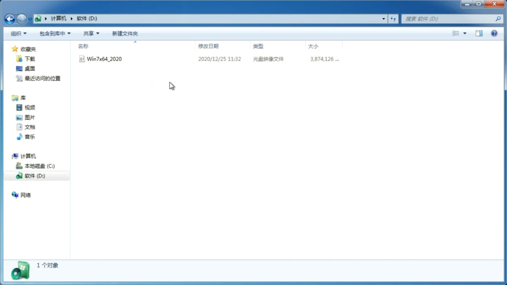Navigate to 本地磁盘 (C:) drive

point(39,166)
